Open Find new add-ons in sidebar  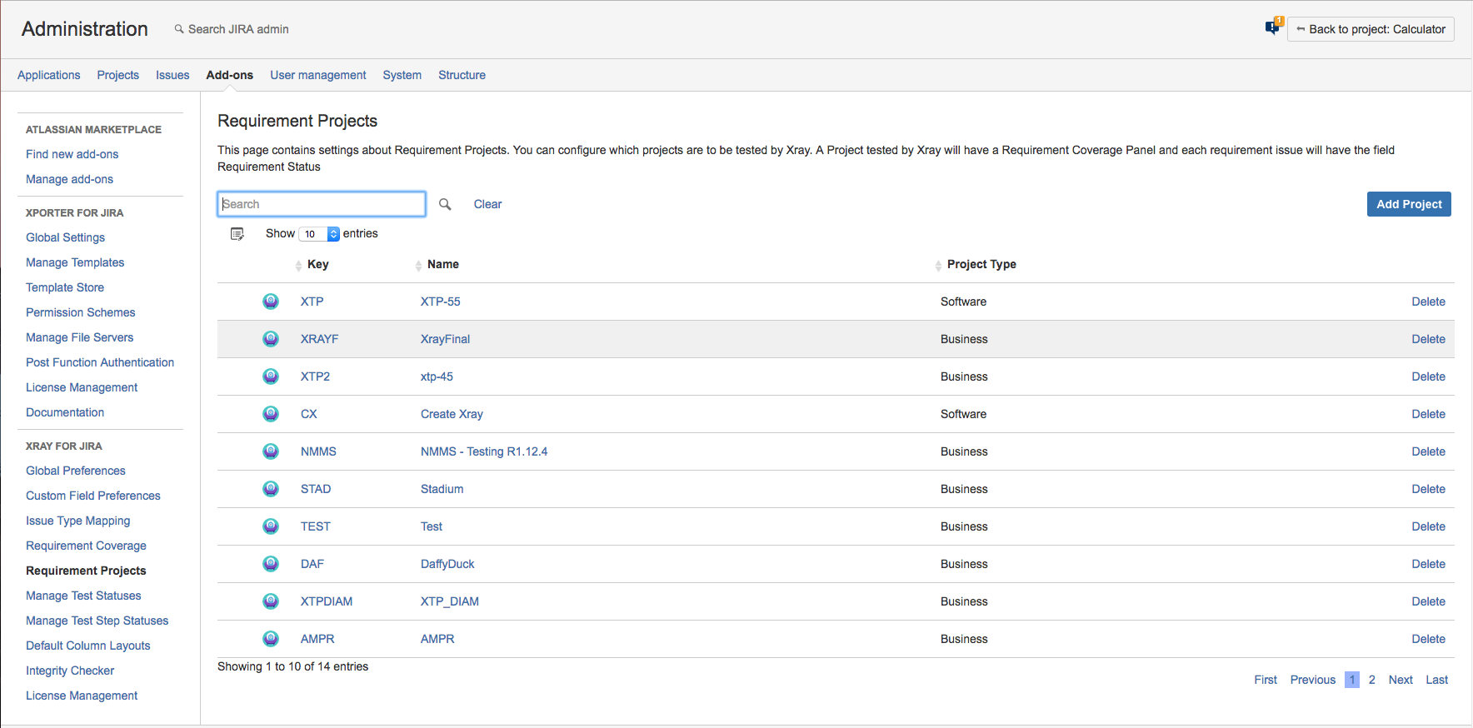(72, 154)
